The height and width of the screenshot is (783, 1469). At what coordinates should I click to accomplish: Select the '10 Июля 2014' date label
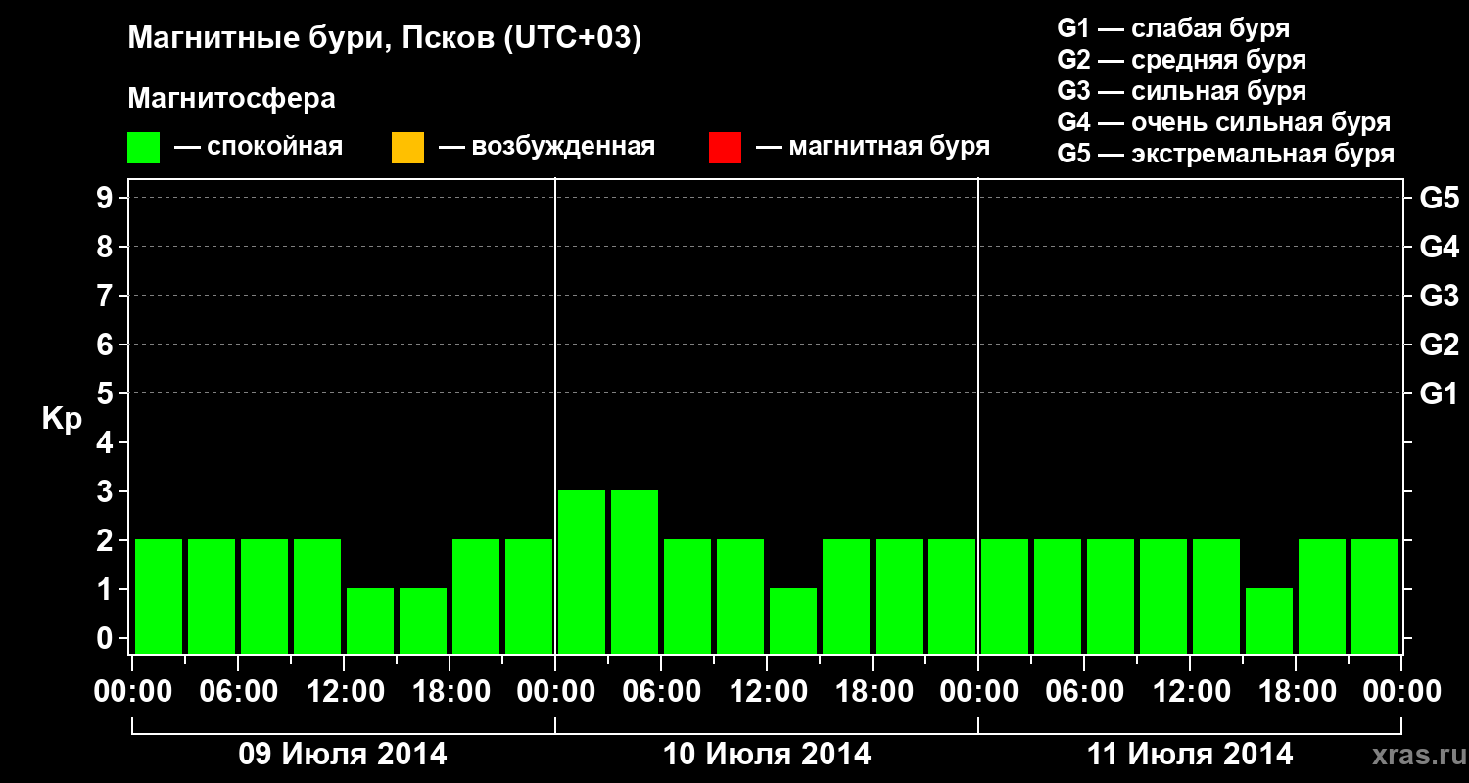[x=767, y=755]
